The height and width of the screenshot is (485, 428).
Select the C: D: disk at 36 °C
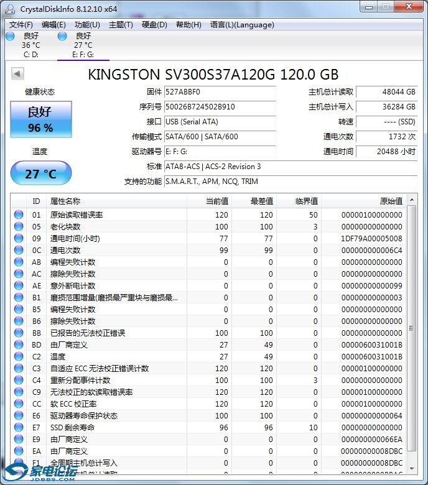click(x=30, y=45)
